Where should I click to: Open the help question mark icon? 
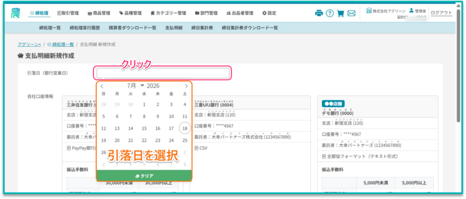pyautogui.click(x=329, y=13)
